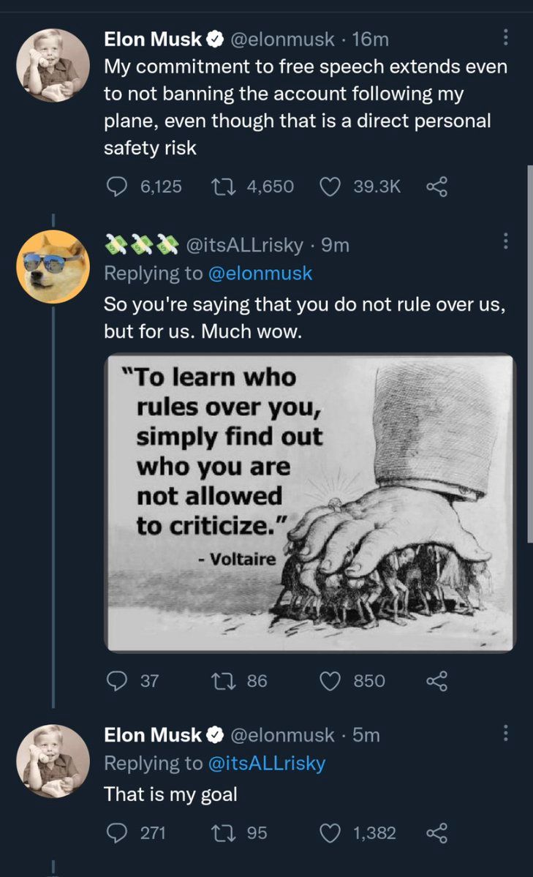
Task: Share the @itsALLrisky tweet
Action: (x=436, y=681)
